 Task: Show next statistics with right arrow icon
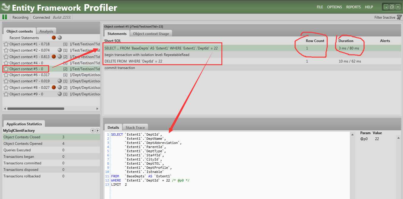97,131
